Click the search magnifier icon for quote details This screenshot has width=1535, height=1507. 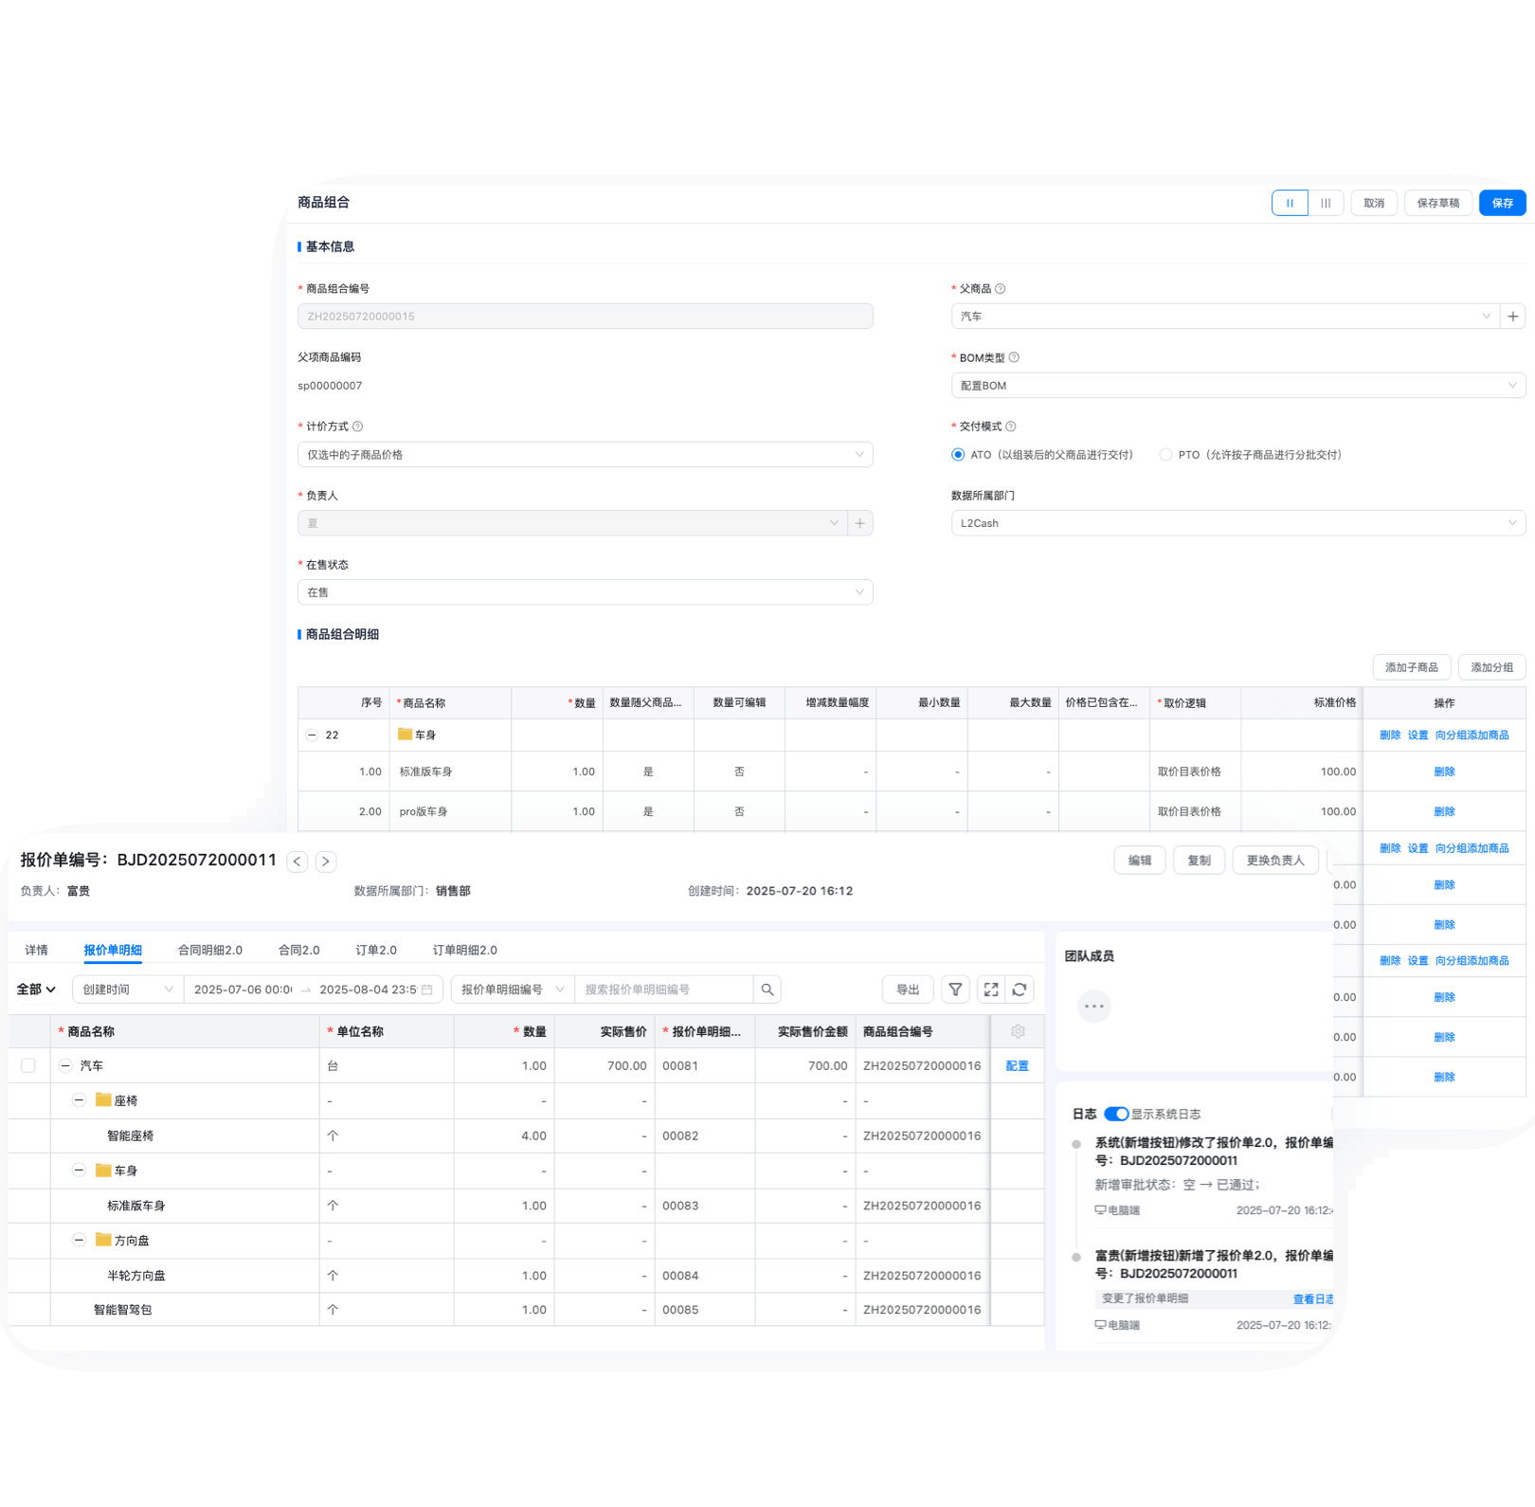point(767,990)
